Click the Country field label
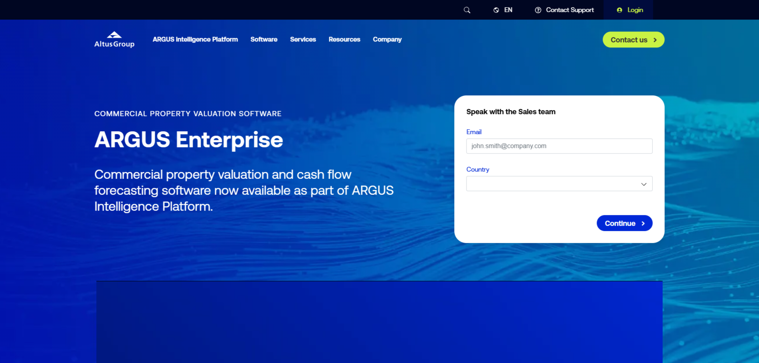This screenshot has width=759, height=363. 478,169
